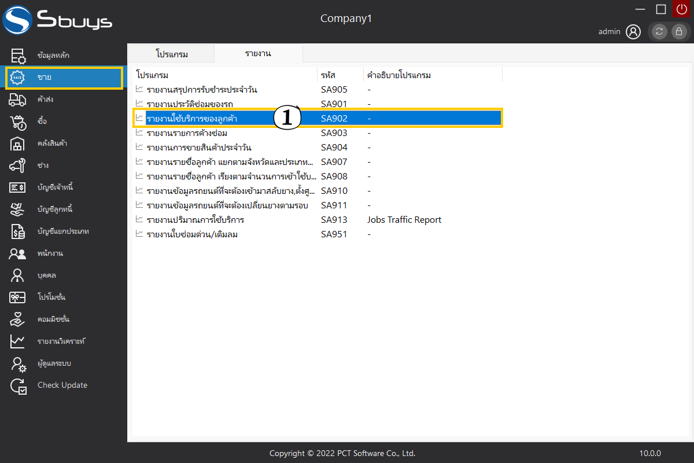This screenshot has width=694, height=463.
Task: Select report row with code SA951
Action: point(192,234)
